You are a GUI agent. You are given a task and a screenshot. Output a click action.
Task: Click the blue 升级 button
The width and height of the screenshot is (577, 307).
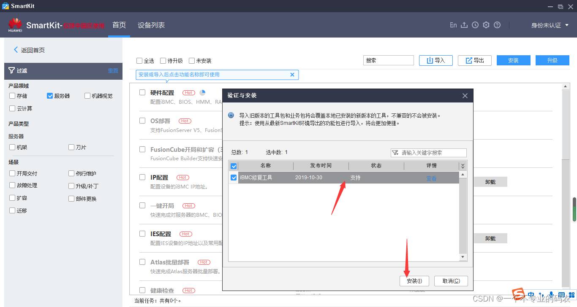point(553,60)
